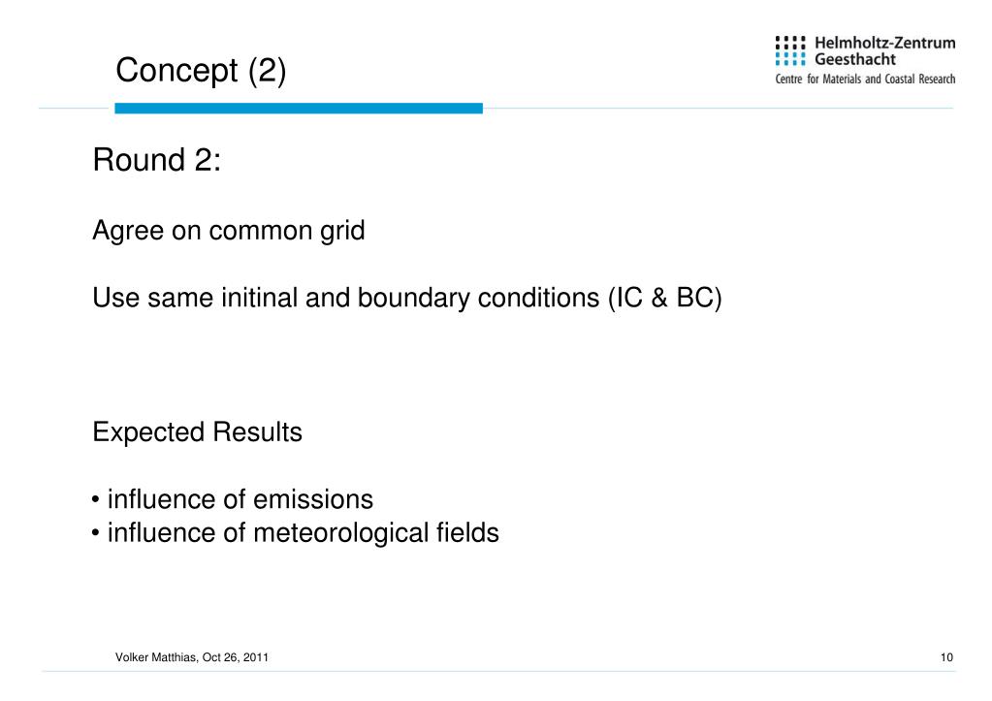
Task: Select the Concept (2) slide title
Action: pyautogui.click(x=201, y=70)
